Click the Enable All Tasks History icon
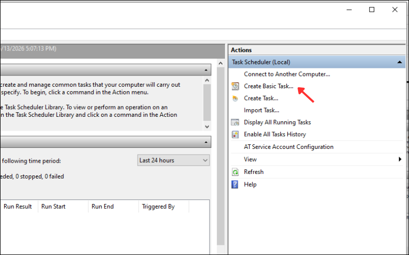The height and width of the screenshot is (255, 409). 235,134
